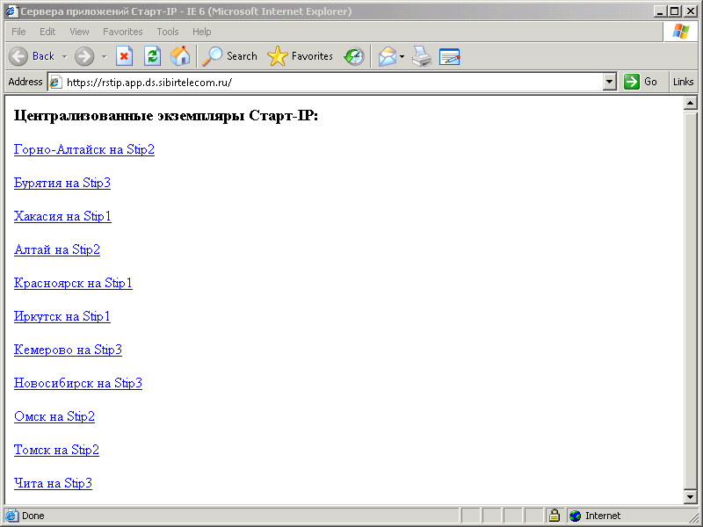The width and height of the screenshot is (703, 527).
Task: Open the Tools menu
Action: click(x=168, y=32)
